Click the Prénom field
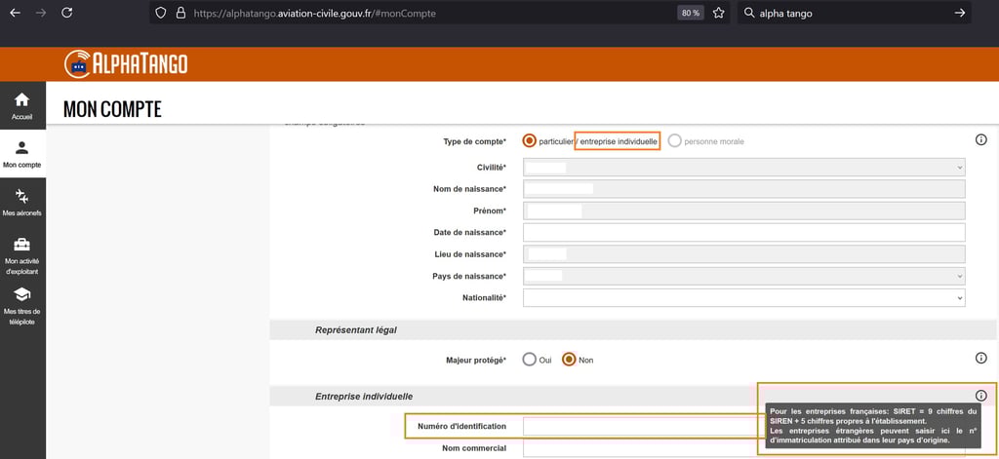This screenshot has width=999, height=459. tap(744, 210)
